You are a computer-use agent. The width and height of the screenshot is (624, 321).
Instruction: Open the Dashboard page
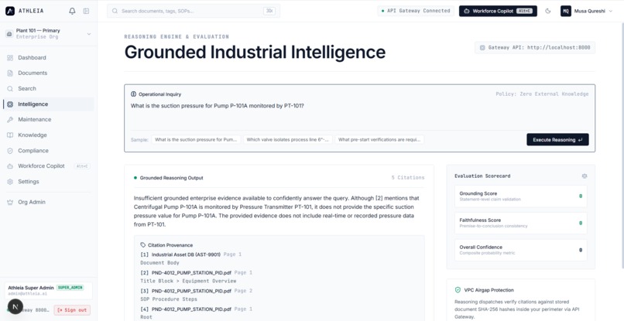coord(49,58)
